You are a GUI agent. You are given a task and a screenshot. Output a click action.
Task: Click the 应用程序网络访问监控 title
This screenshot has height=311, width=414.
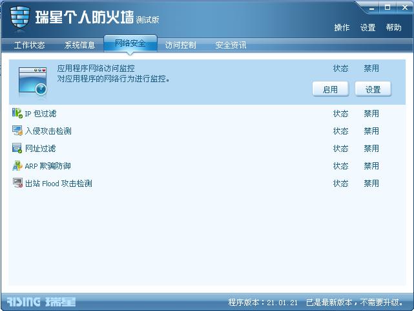pyautogui.click(x=96, y=69)
